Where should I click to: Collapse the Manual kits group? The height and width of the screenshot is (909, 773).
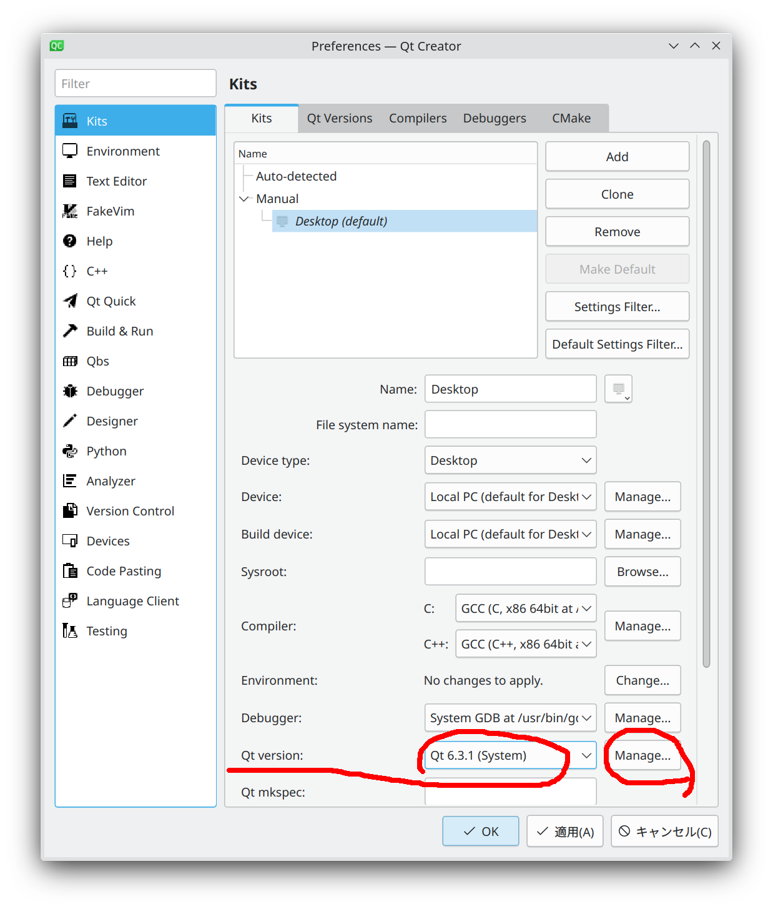click(x=244, y=199)
